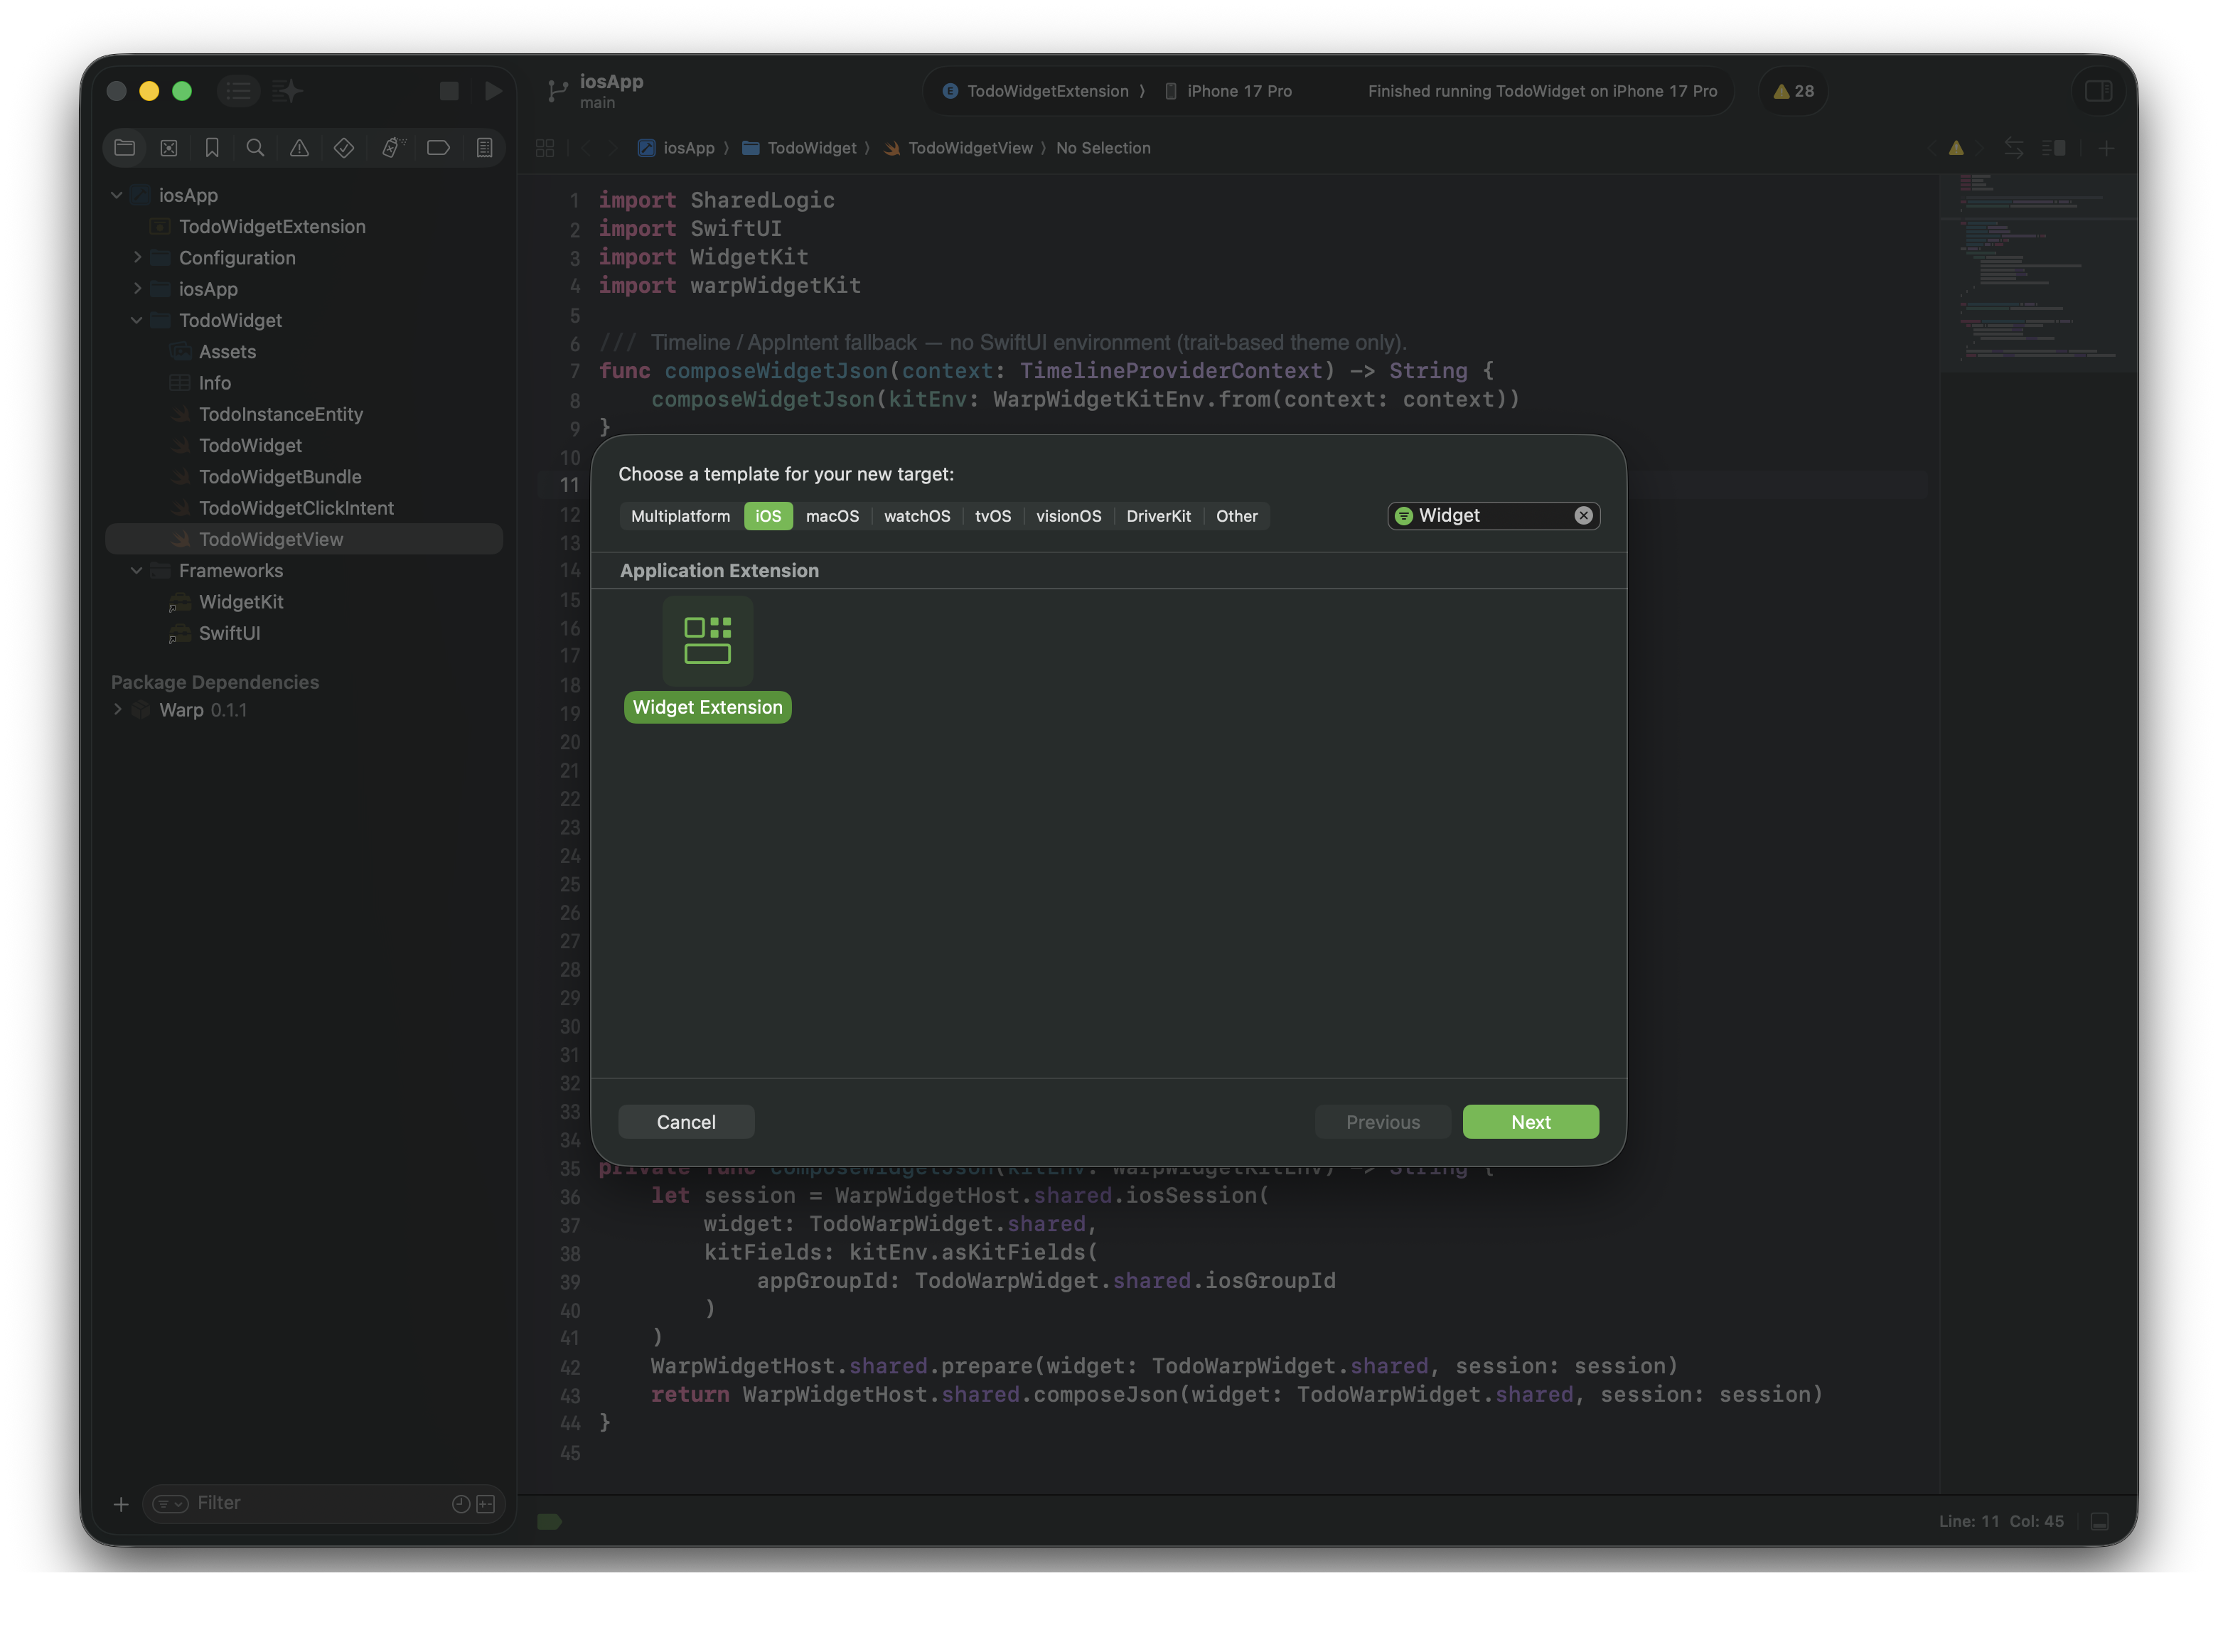Expand the iosApp subfolder
Screen dimensions: 2218x1652
(x=137, y=289)
